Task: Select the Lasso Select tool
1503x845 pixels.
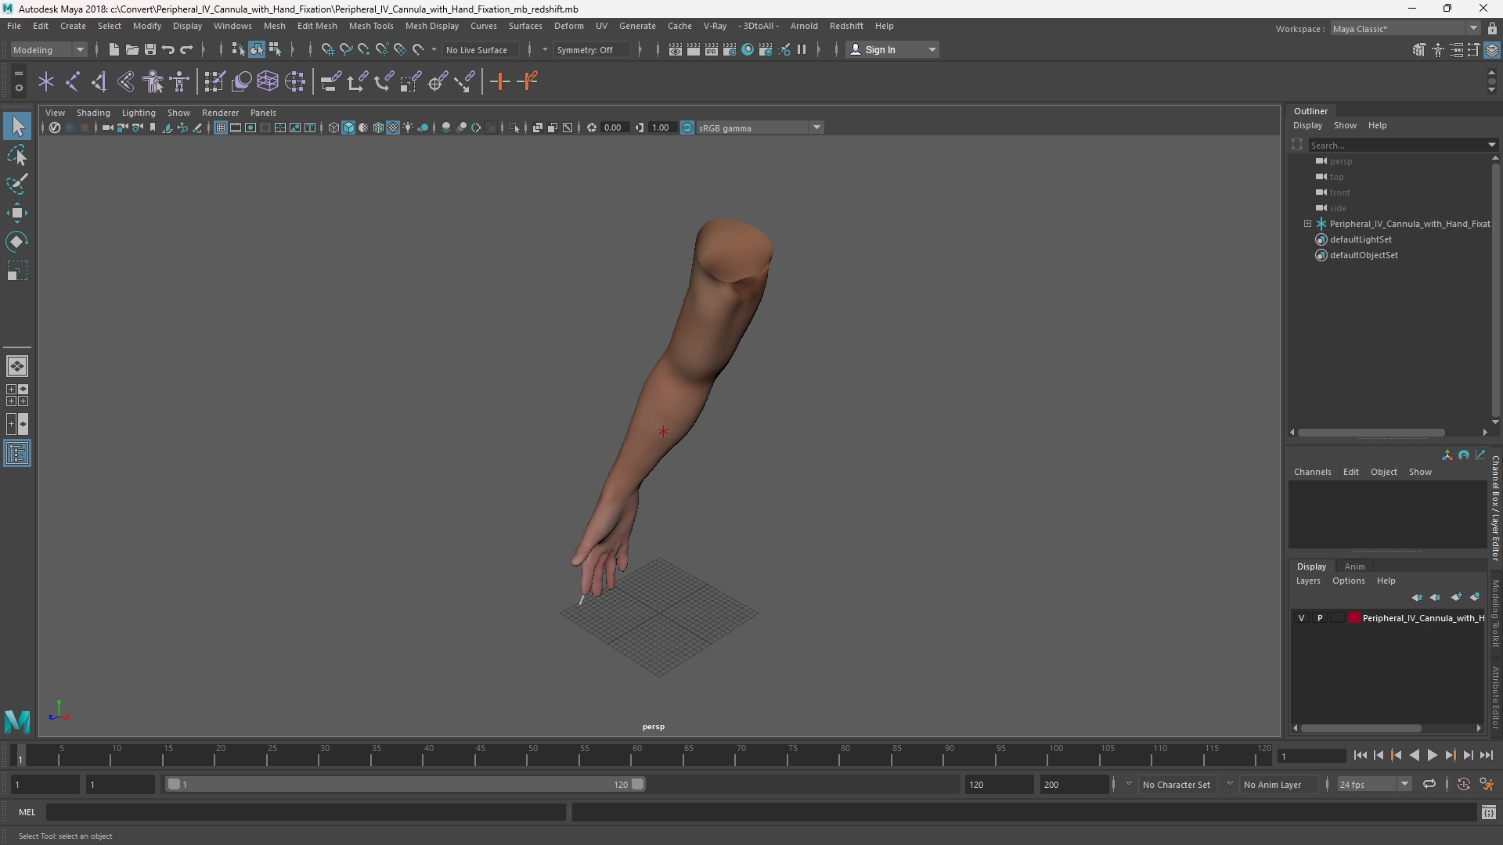Action: pos(17,155)
